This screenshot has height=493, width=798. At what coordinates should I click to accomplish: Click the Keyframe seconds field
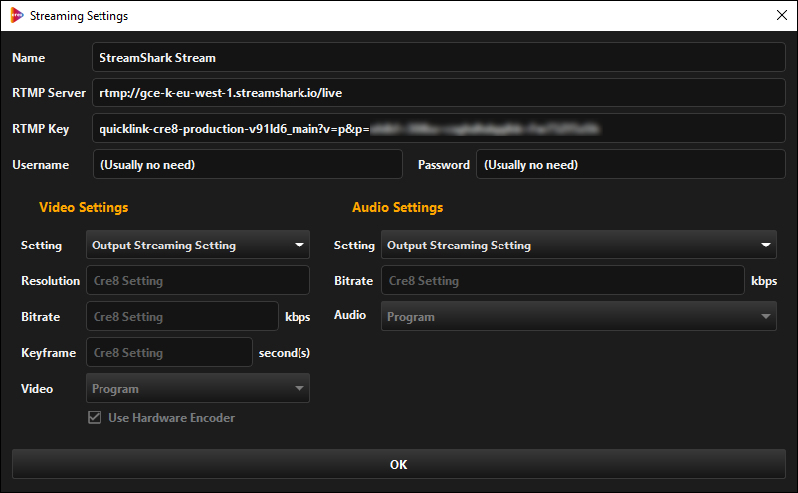coord(168,352)
